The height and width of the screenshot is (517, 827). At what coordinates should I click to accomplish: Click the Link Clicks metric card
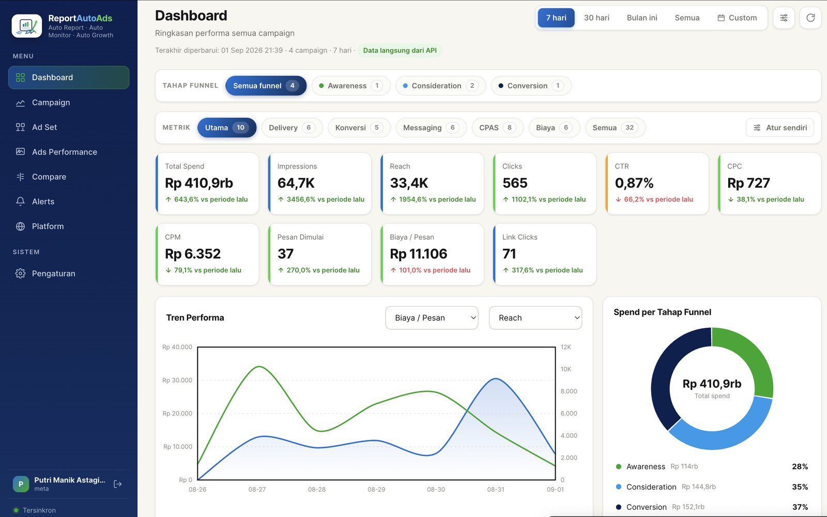coord(545,254)
